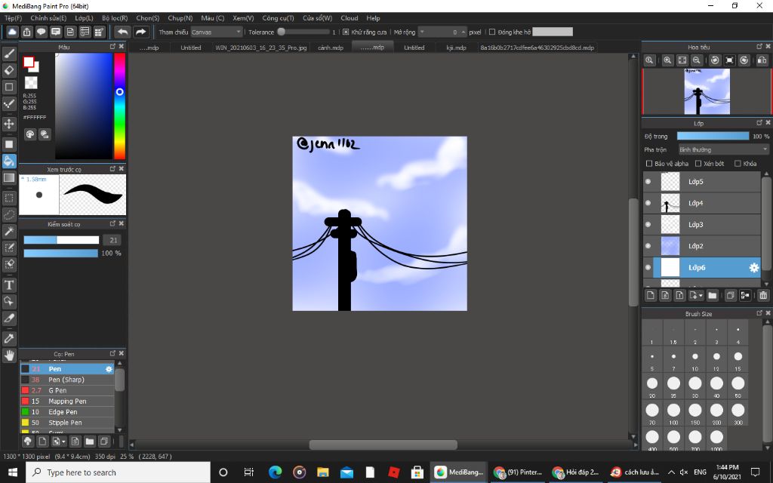Select the Gradient tool
This screenshot has height=483, width=773.
pos(9,177)
